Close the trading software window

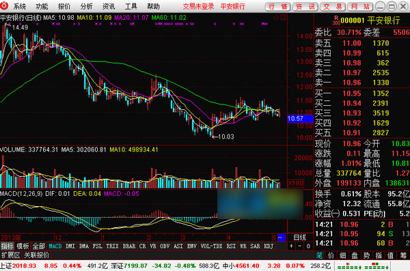click(403, 6)
